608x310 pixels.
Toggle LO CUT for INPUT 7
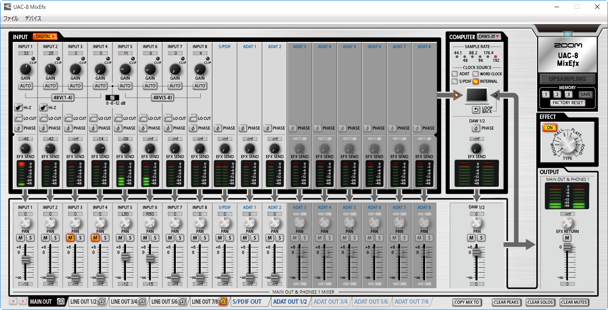point(168,118)
